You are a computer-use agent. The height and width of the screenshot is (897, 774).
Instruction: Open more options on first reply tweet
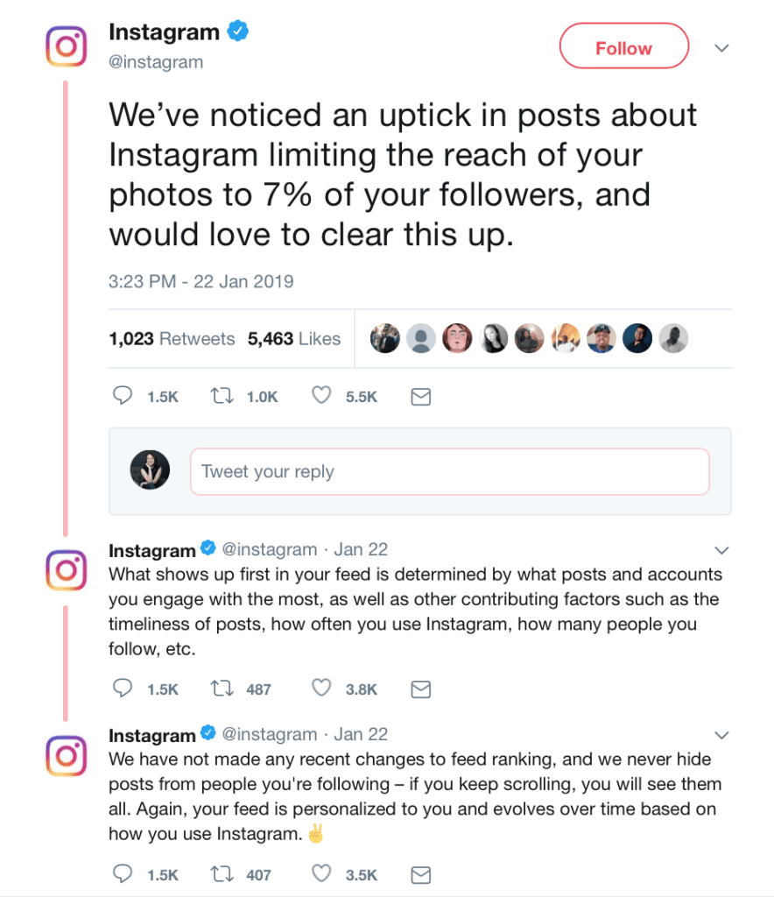pos(721,550)
